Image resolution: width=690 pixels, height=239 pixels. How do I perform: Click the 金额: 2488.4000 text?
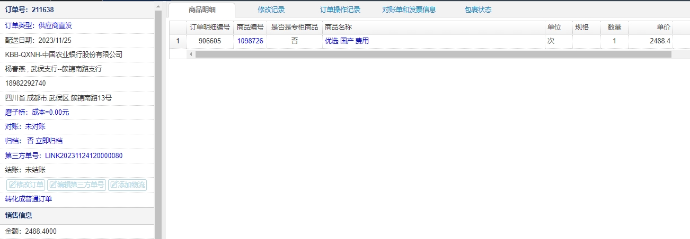31,231
